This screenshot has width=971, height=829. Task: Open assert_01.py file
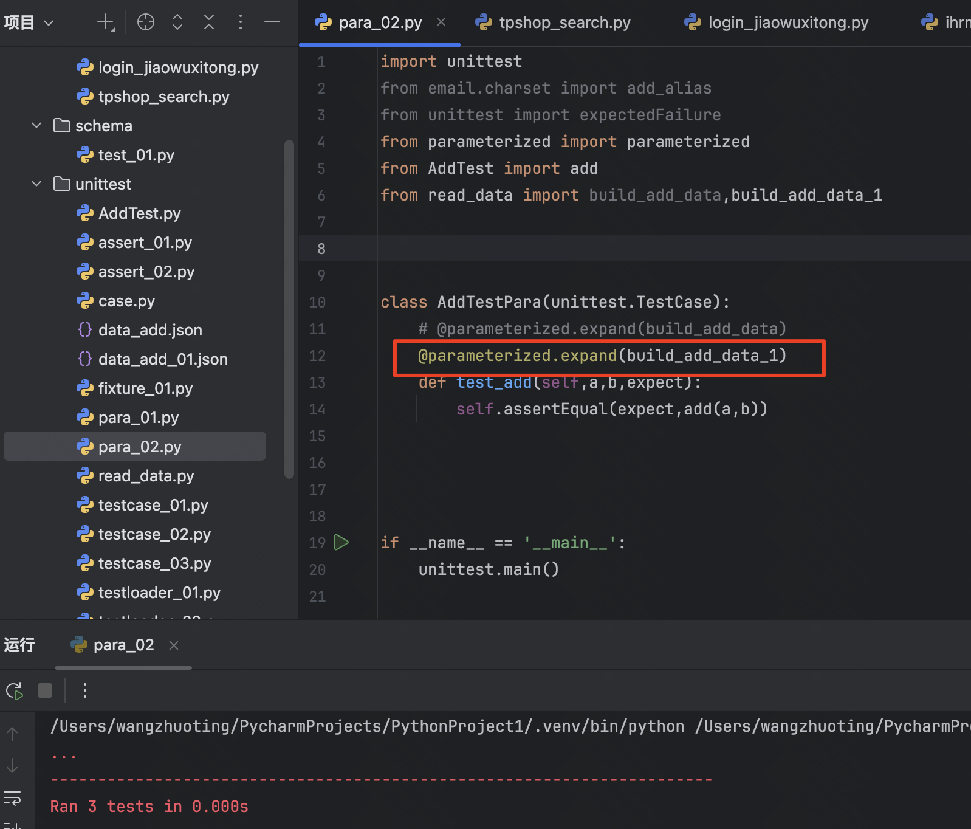point(134,243)
